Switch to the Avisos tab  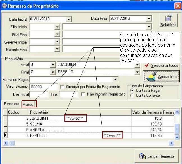point(28,104)
